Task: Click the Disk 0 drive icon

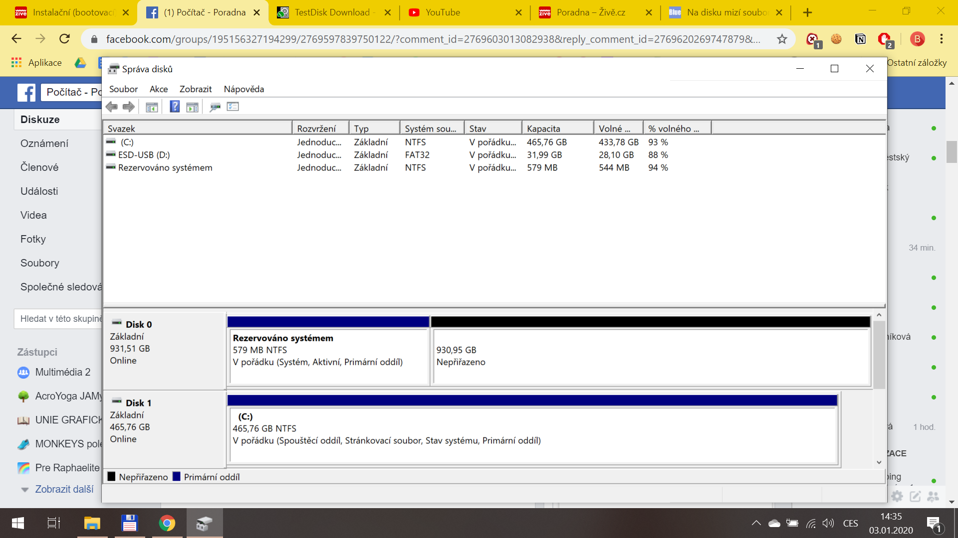Action: (x=117, y=323)
